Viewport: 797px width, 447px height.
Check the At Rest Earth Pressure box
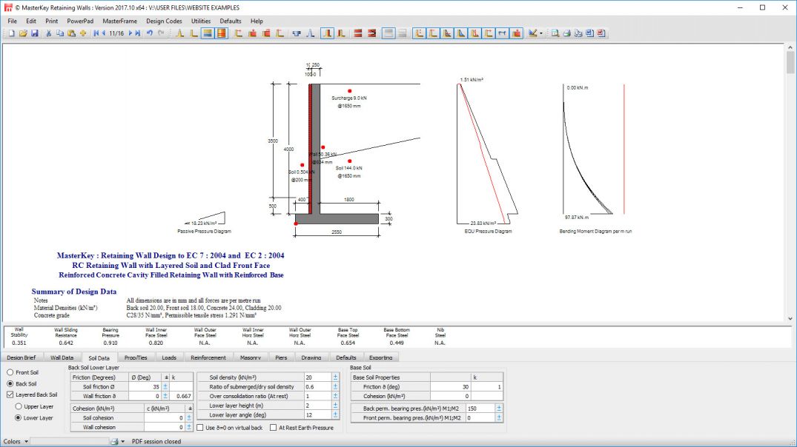point(274,428)
